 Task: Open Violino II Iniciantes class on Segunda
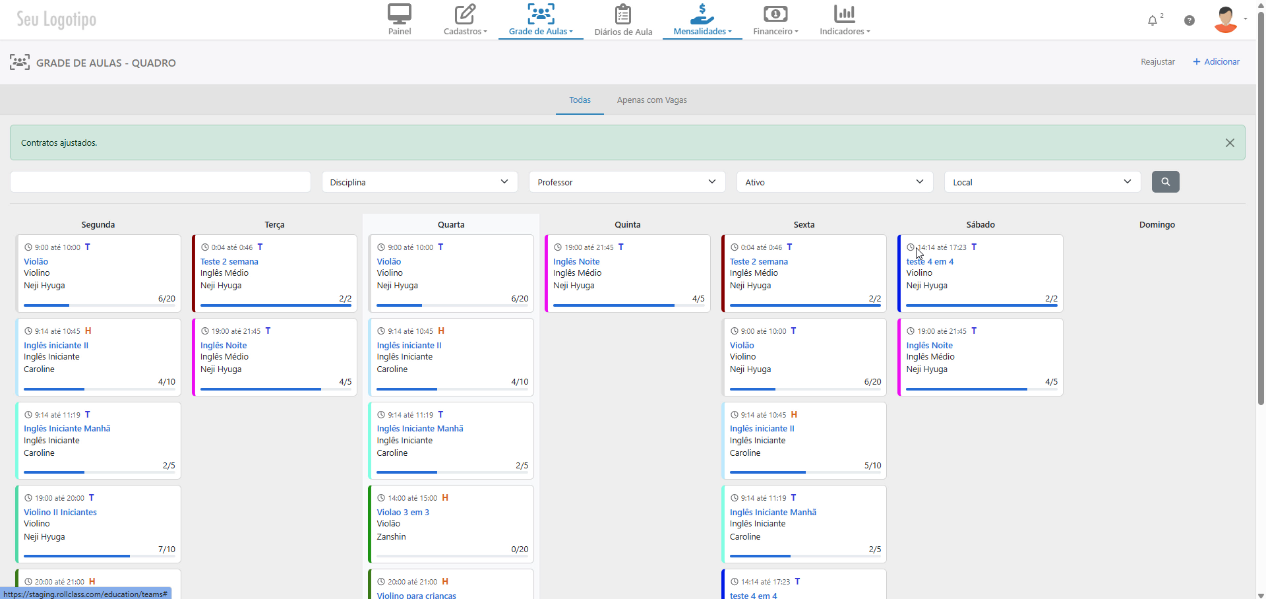point(61,513)
